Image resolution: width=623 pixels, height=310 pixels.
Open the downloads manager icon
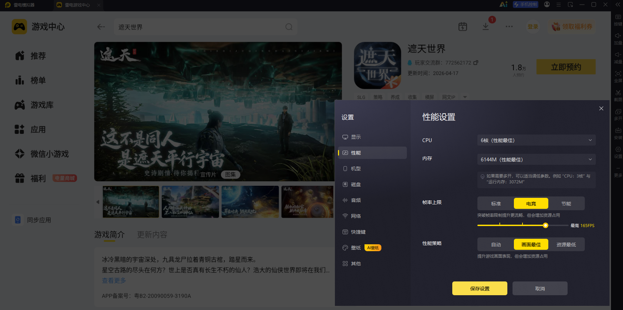point(486,26)
